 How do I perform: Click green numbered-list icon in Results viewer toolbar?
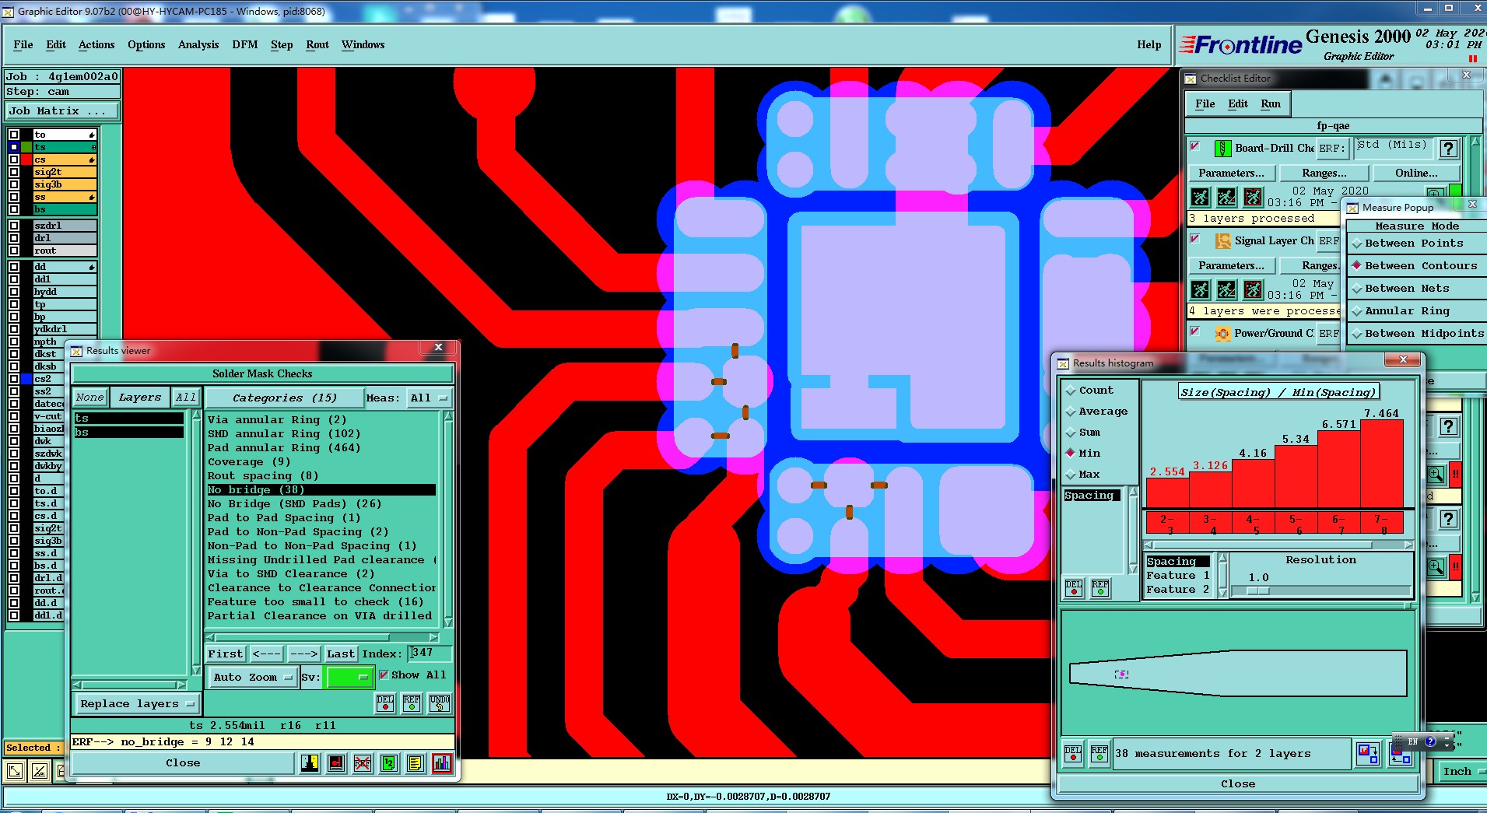pyautogui.click(x=388, y=763)
